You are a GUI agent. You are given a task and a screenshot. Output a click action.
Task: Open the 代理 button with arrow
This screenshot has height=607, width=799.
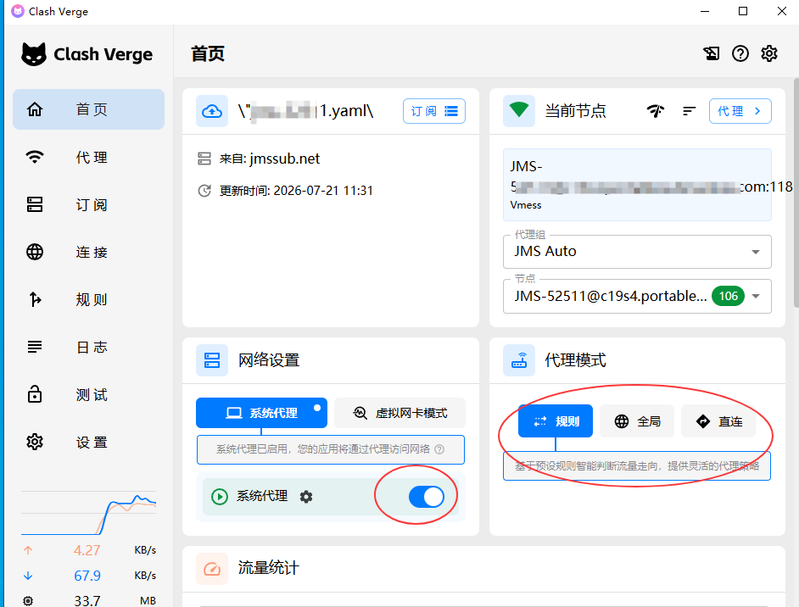click(x=740, y=111)
